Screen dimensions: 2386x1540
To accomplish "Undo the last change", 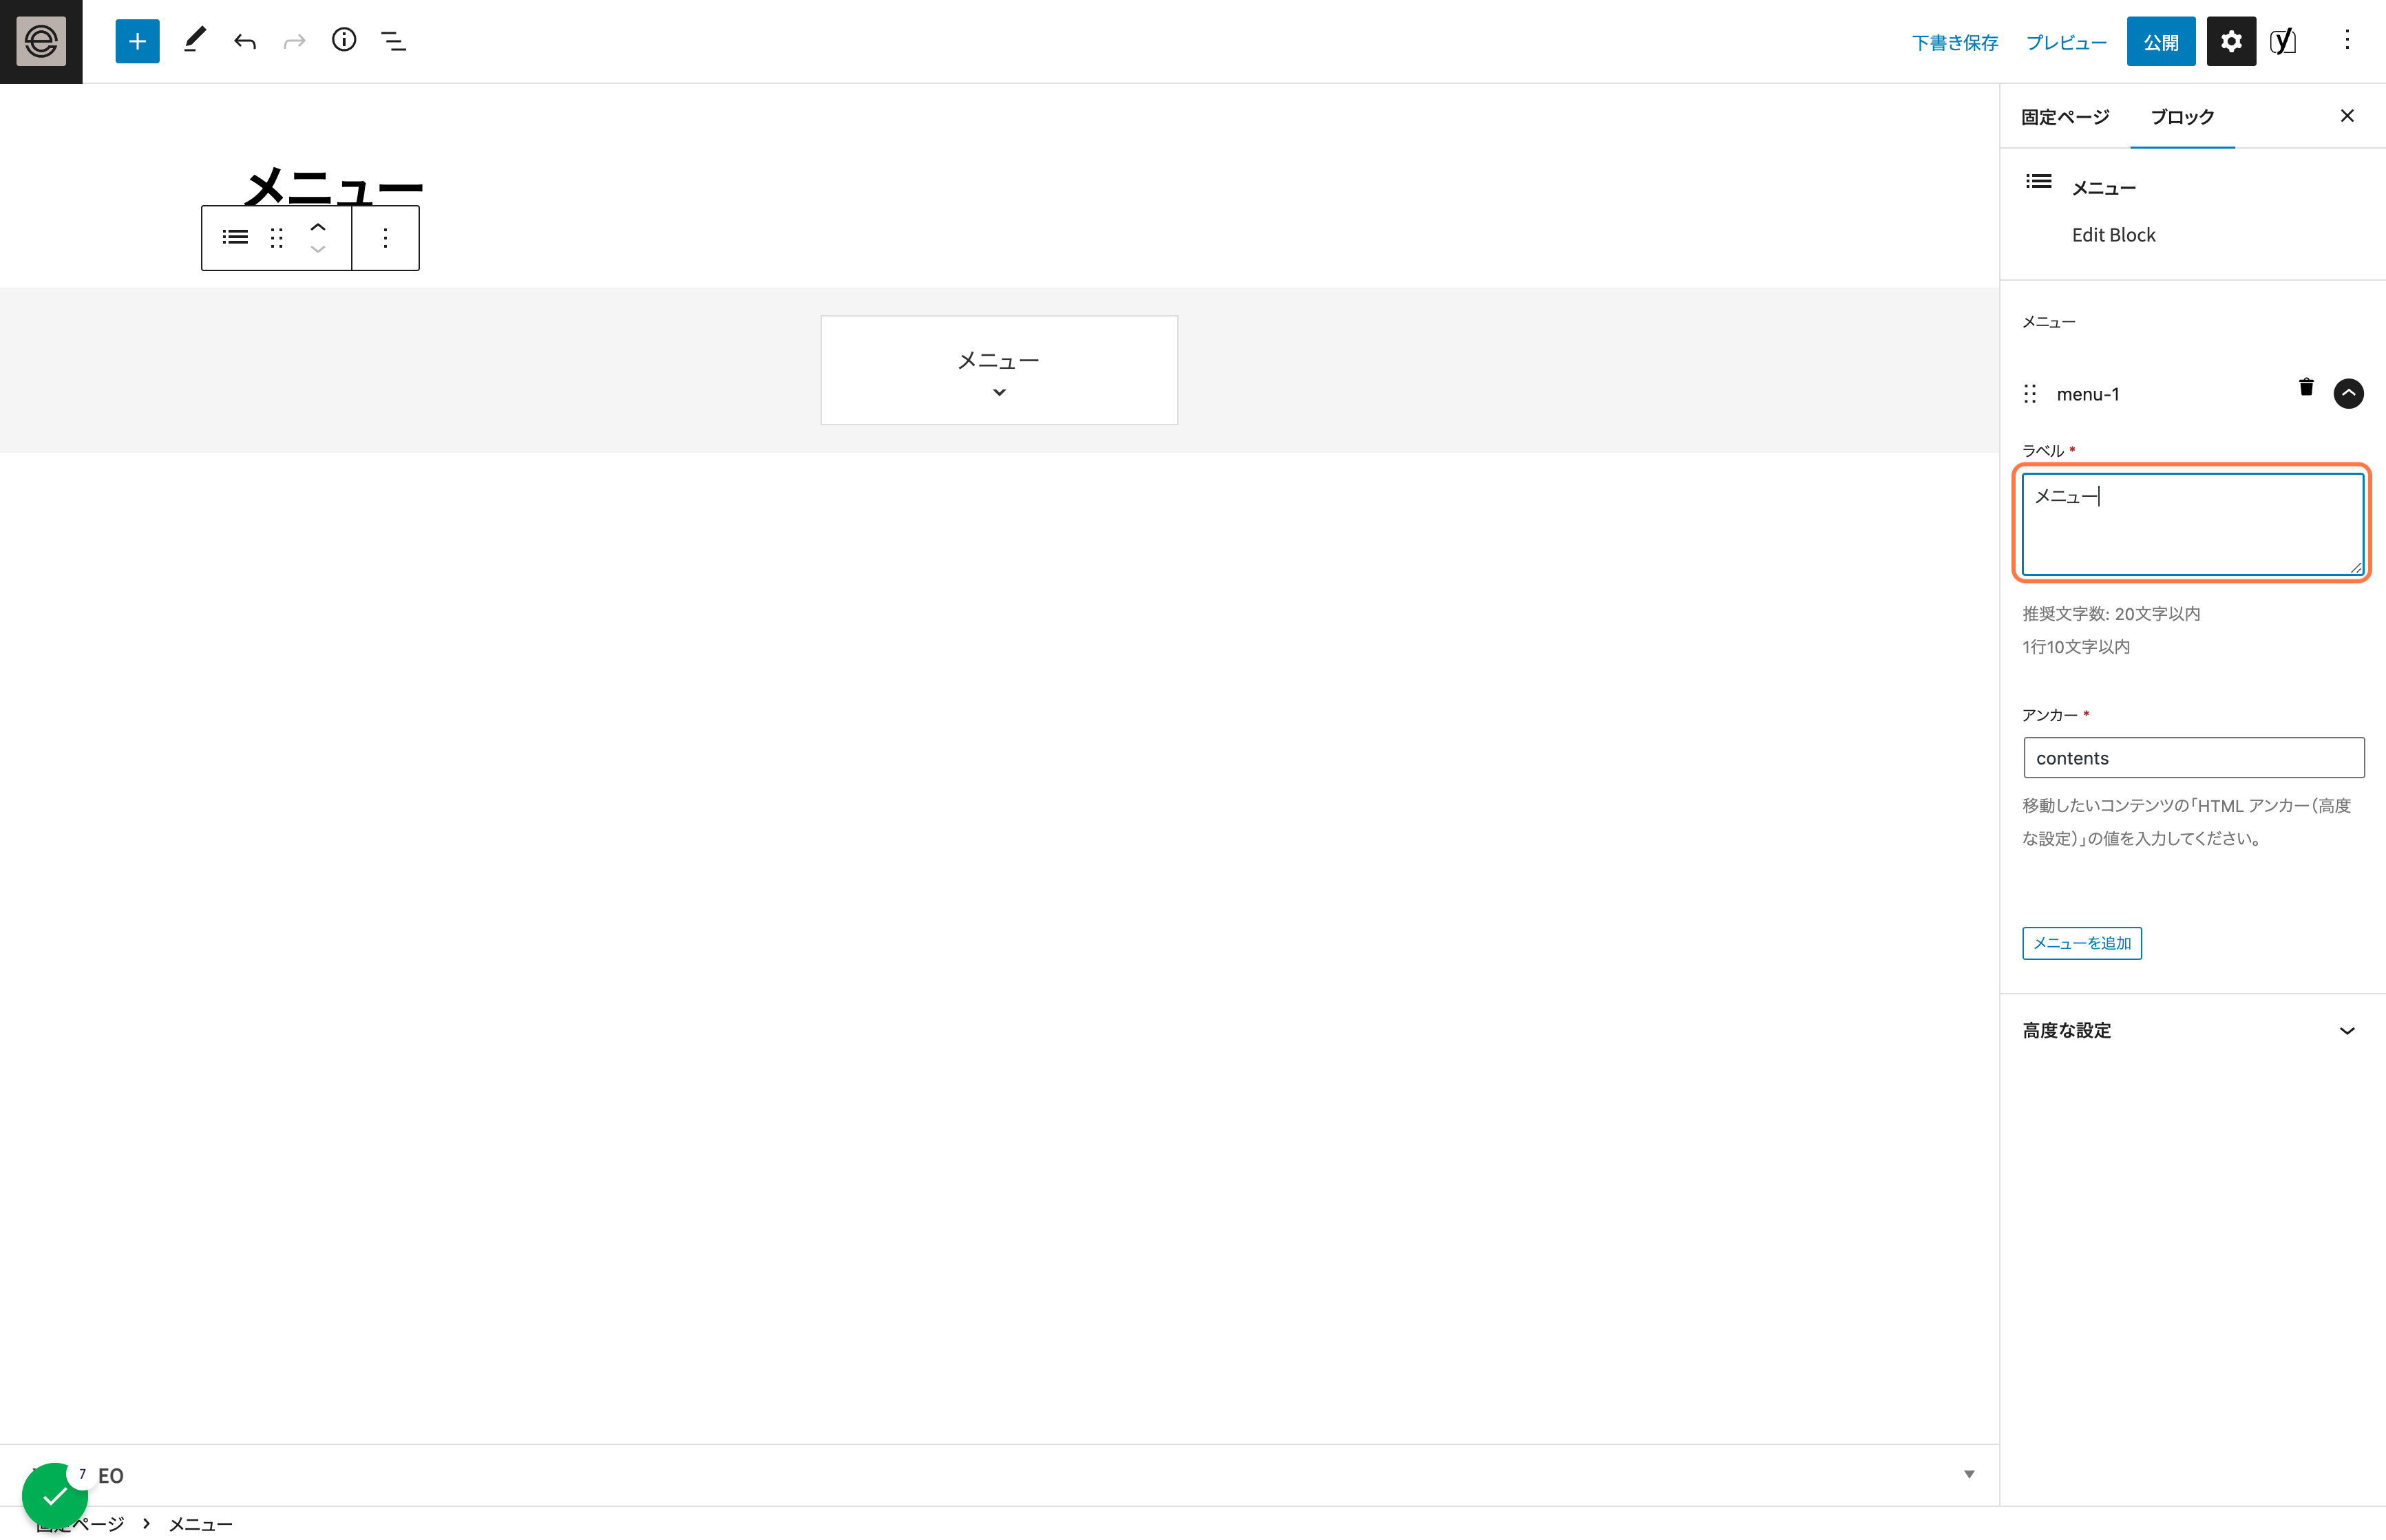I will (245, 41).
